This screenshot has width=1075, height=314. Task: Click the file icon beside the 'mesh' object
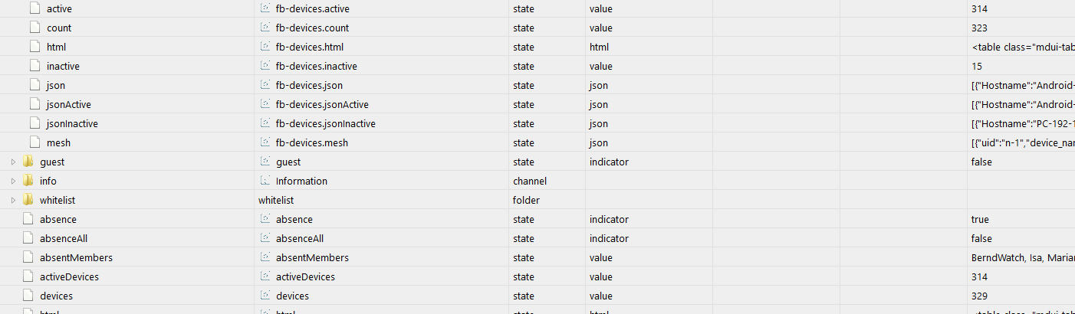click(35, 142)
